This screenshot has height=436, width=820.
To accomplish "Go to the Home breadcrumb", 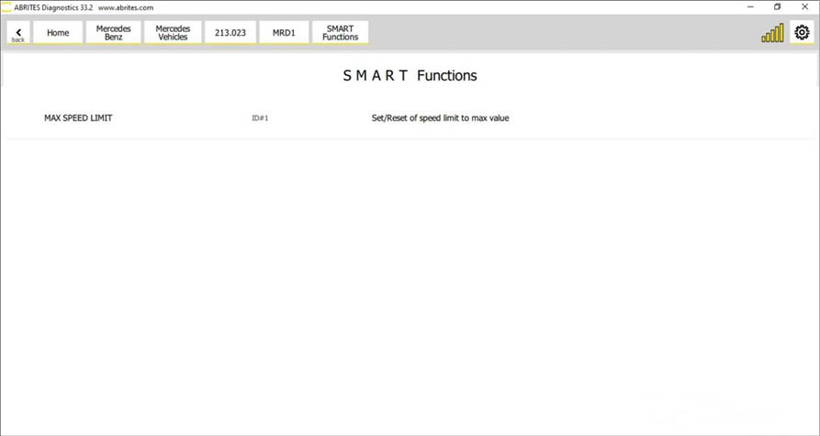I will 58,33.
